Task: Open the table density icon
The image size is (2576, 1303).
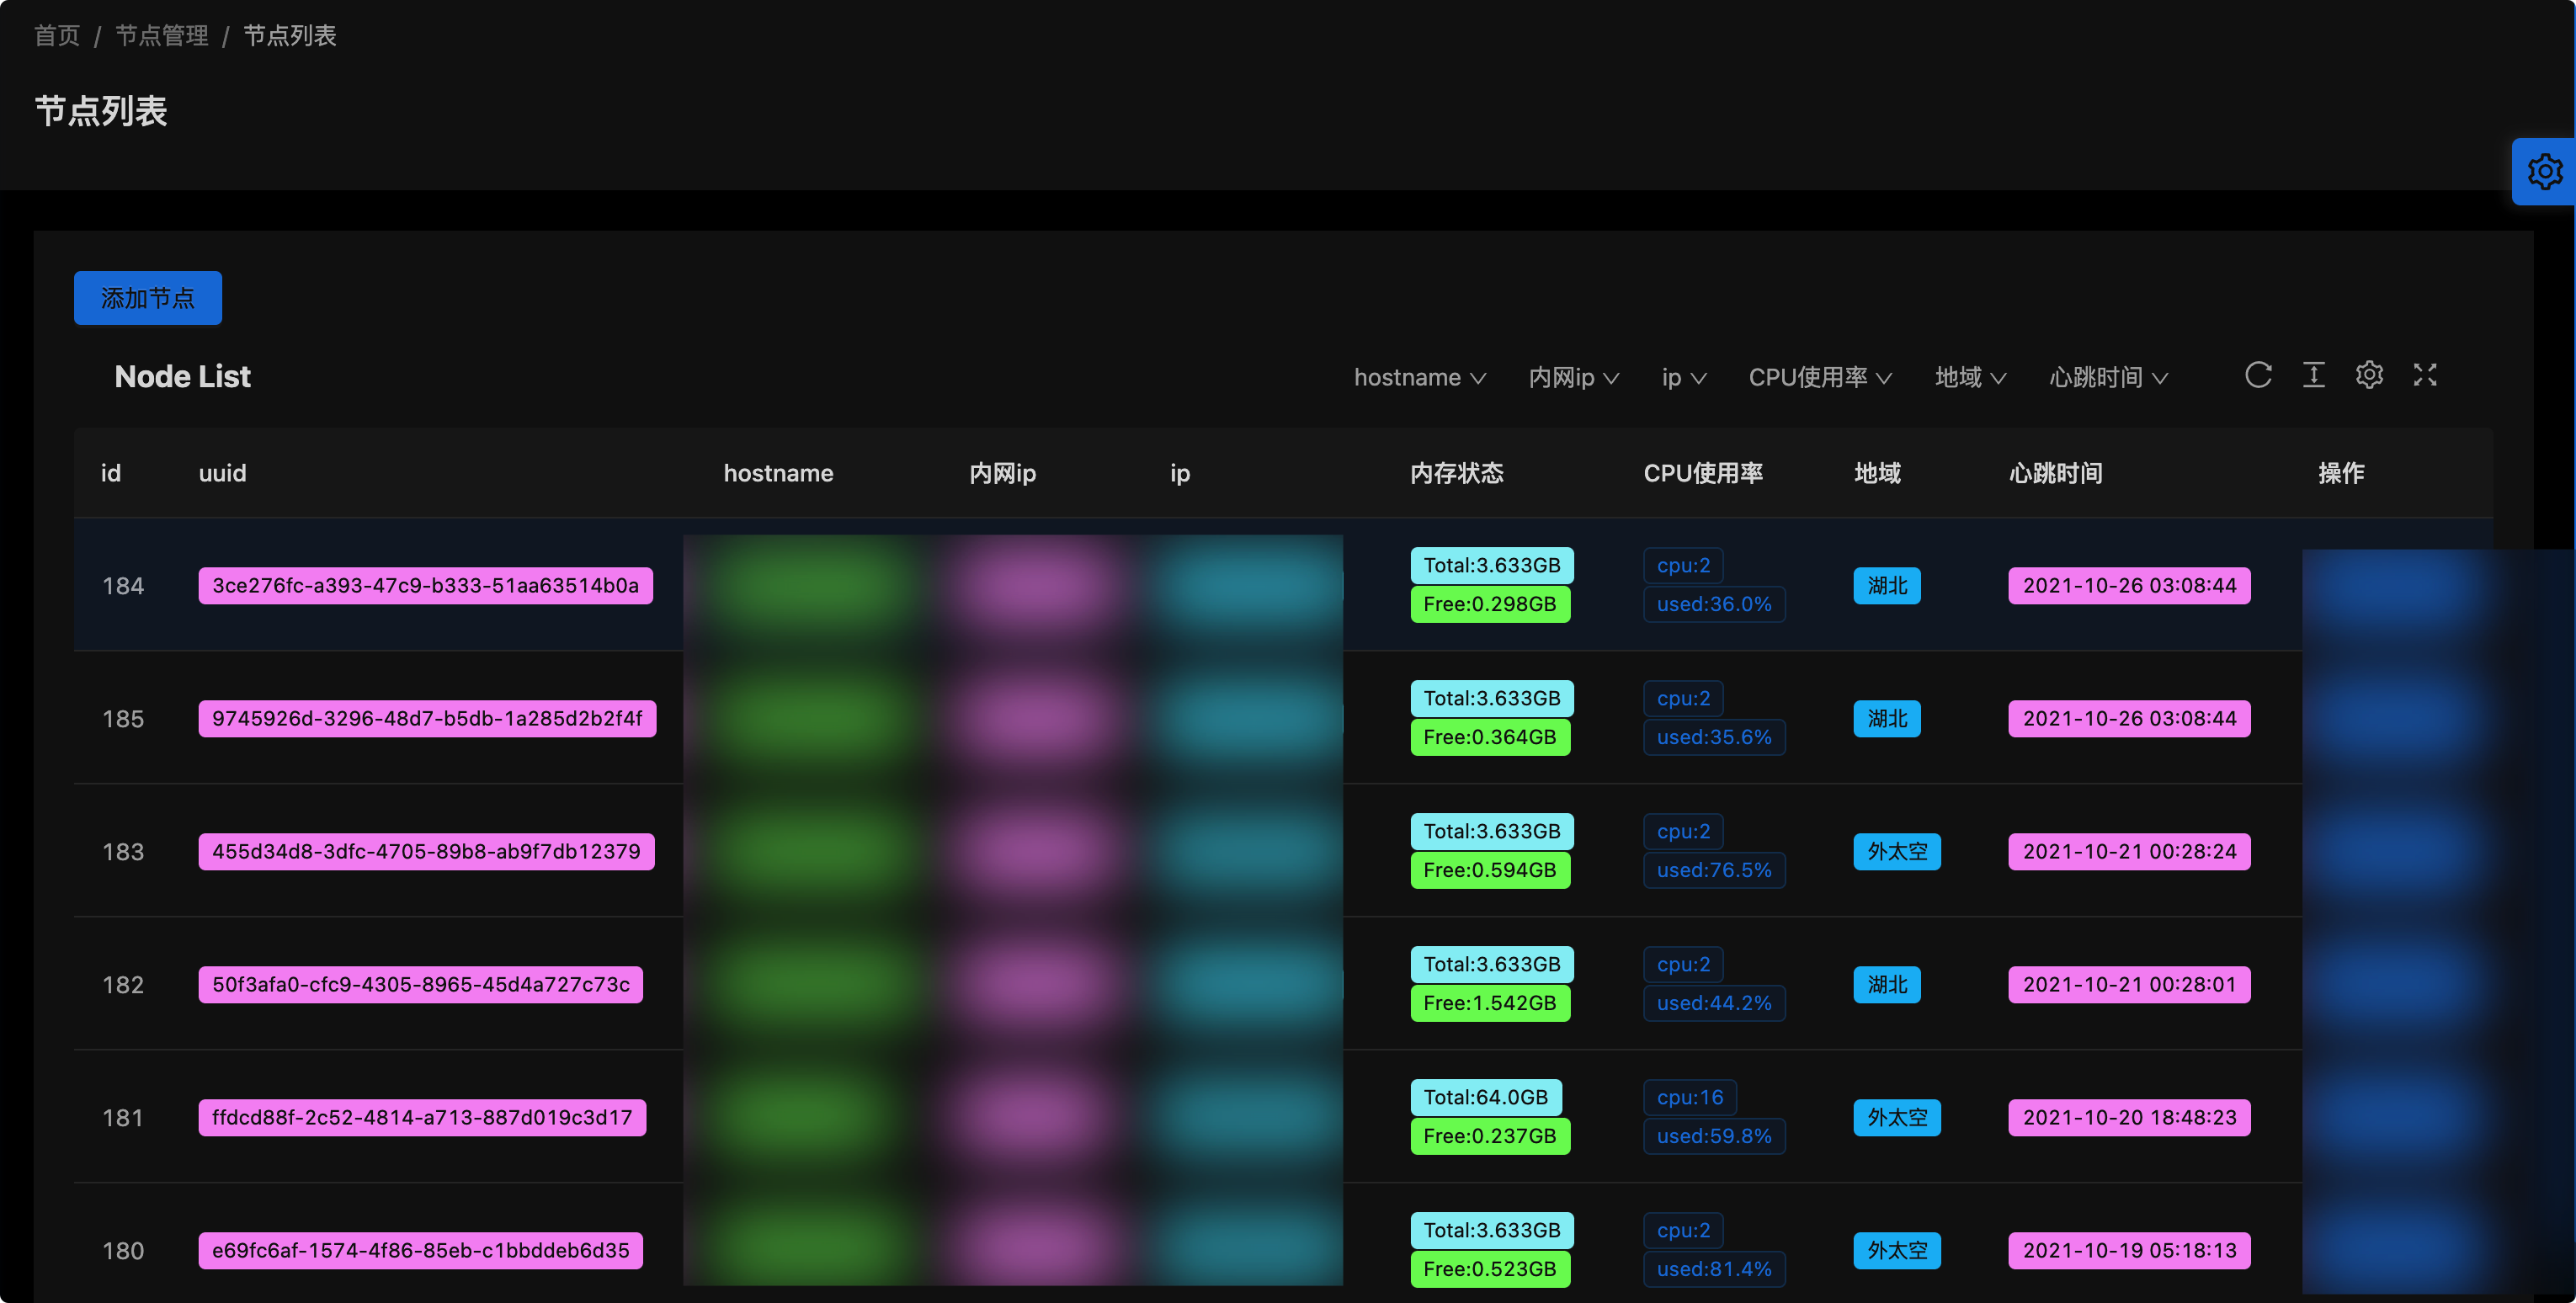Action: point(2313,375)
